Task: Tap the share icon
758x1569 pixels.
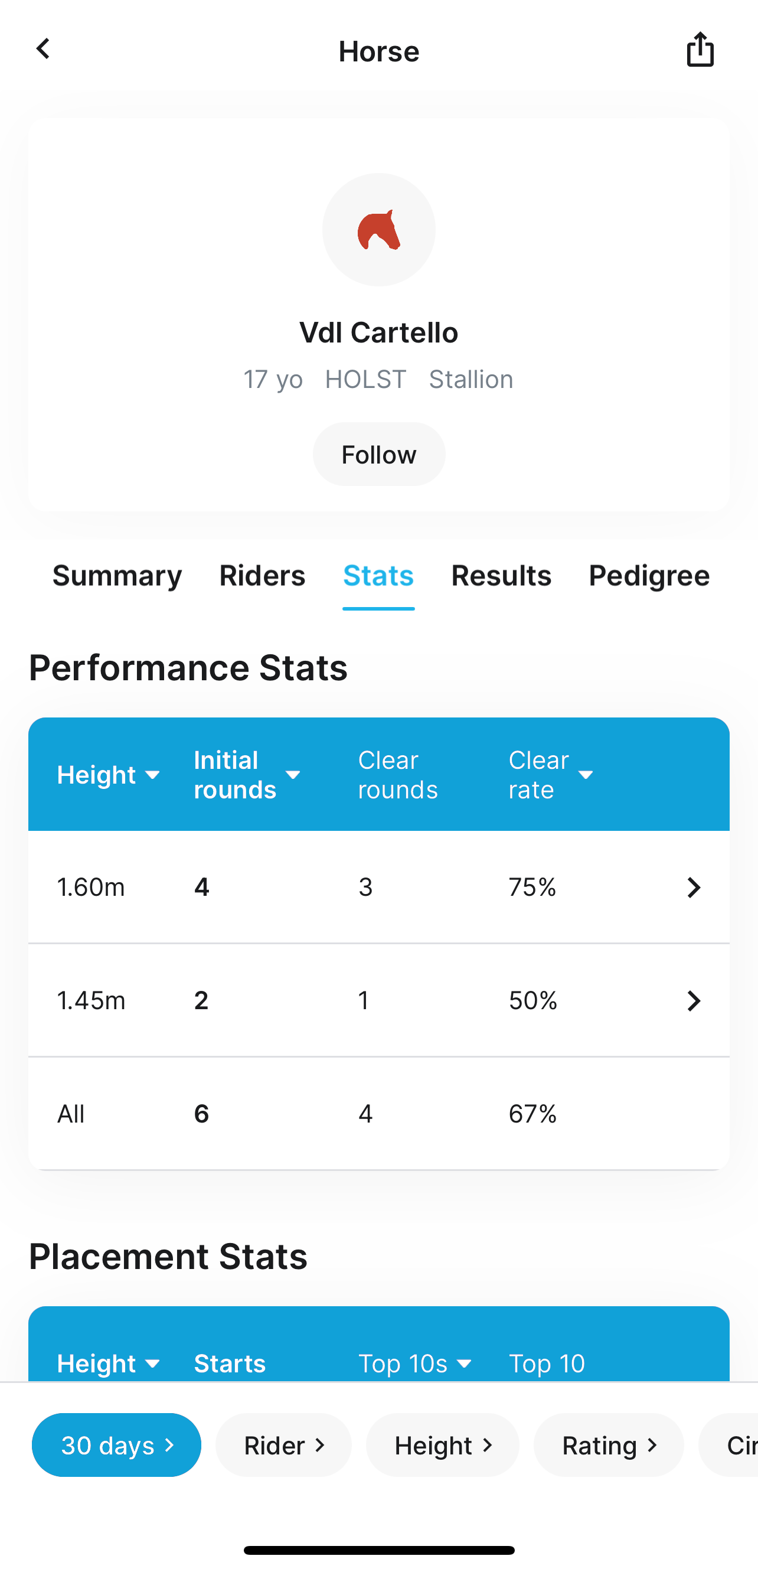Action: [700, 50]
